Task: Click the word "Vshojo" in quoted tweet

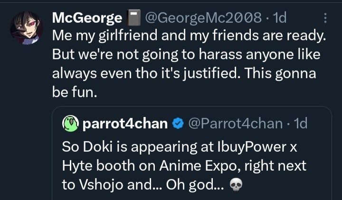Action: 101,185
